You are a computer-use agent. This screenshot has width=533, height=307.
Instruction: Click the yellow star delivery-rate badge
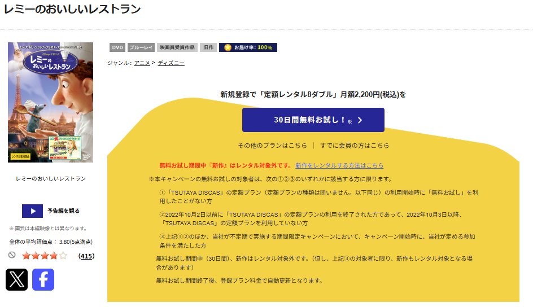click(248, 47)
